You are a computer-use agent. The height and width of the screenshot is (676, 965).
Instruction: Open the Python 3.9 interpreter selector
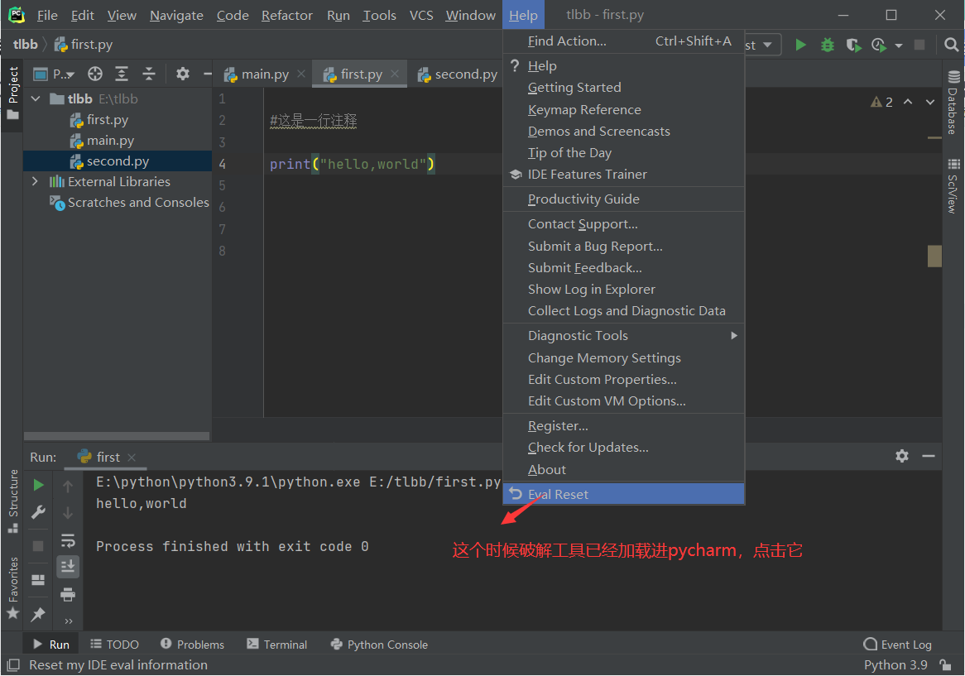pos(895,665)
